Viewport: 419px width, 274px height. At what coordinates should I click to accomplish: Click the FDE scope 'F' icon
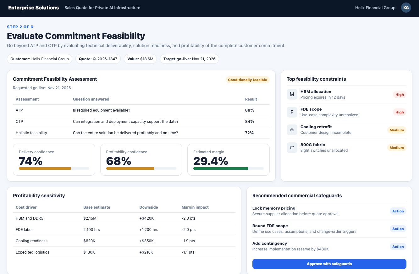[x=292, y=112]
